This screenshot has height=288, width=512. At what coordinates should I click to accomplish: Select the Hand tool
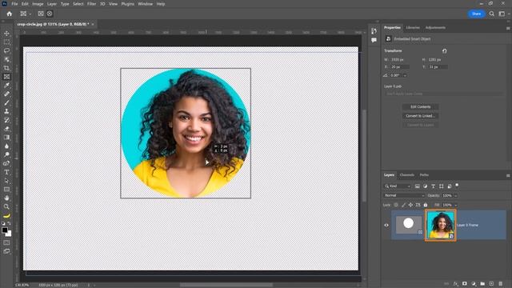click(x=6, y=198)
